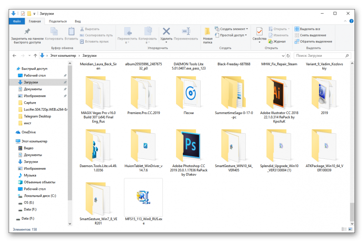Select Premiere.Pro.CC.2019 folder

(x=143, y=95)
